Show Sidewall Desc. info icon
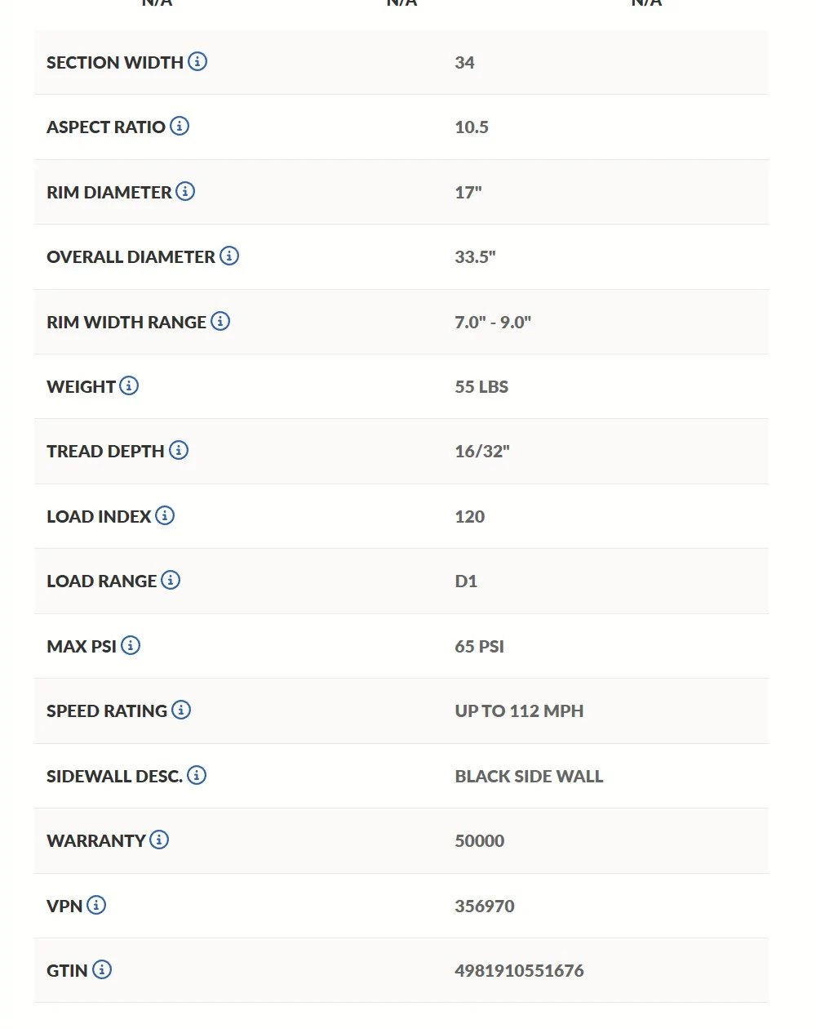 (x=197, y=775)
